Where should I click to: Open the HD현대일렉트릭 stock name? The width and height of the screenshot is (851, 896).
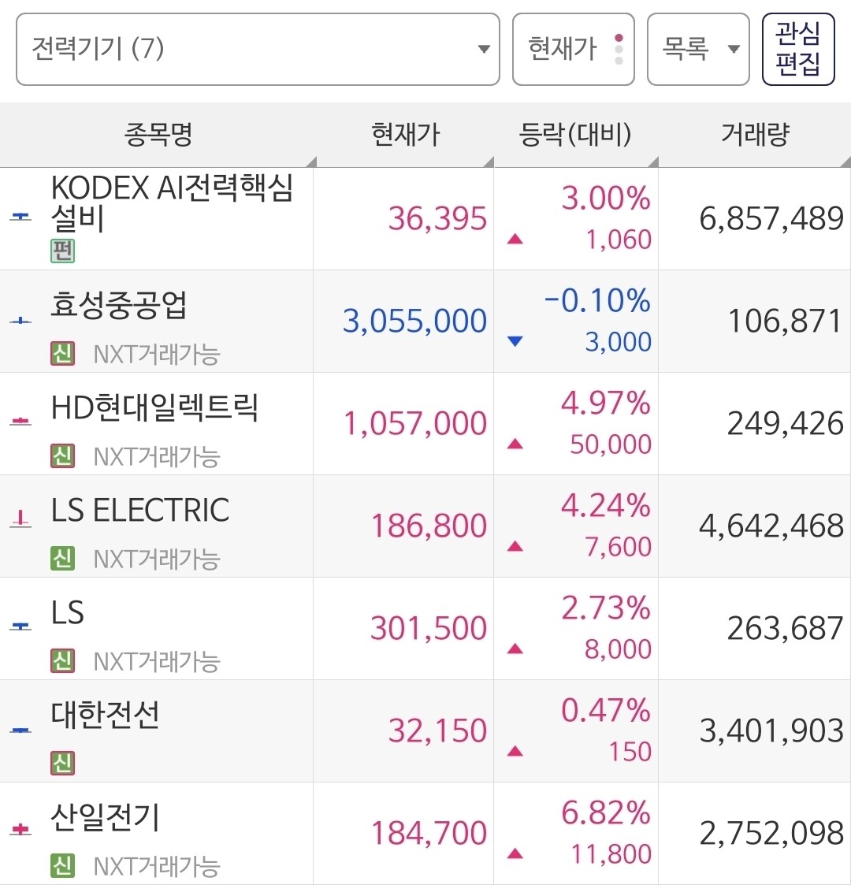[x=154, y=408]
